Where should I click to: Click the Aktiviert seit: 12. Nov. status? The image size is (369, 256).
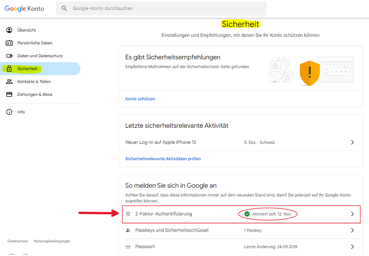coord(272,214)
